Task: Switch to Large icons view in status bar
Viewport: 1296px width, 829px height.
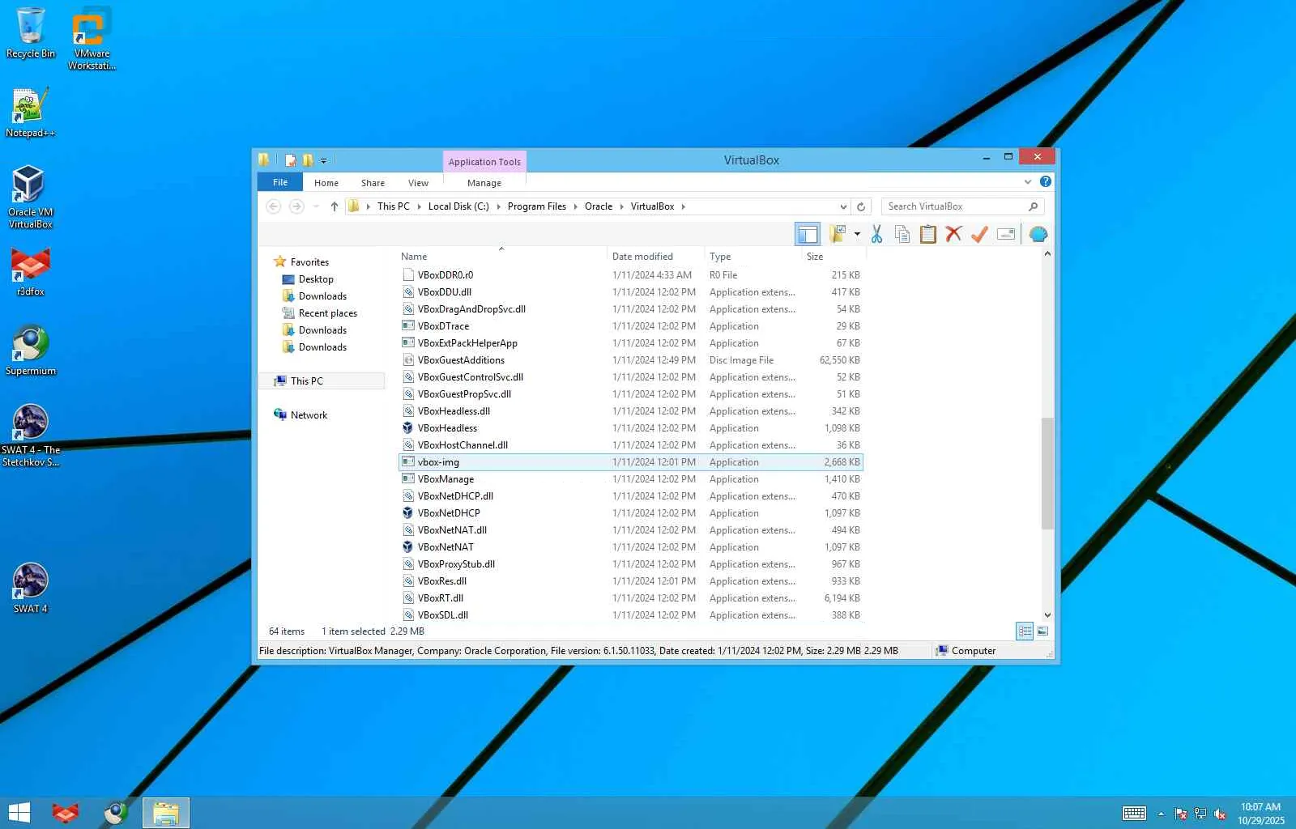Action: click(1042, 631)
